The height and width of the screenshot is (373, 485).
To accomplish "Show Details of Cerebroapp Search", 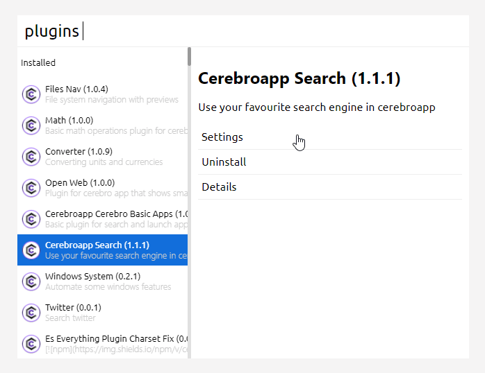I will (330, 187).
